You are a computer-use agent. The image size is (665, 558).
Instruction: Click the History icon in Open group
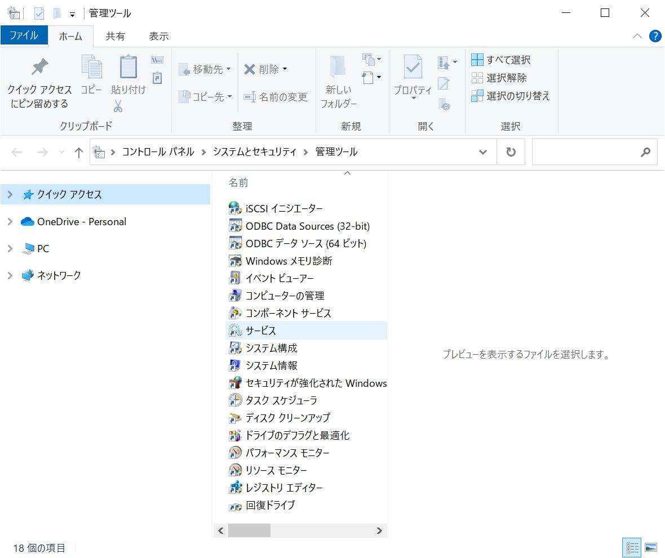(444, 104)
